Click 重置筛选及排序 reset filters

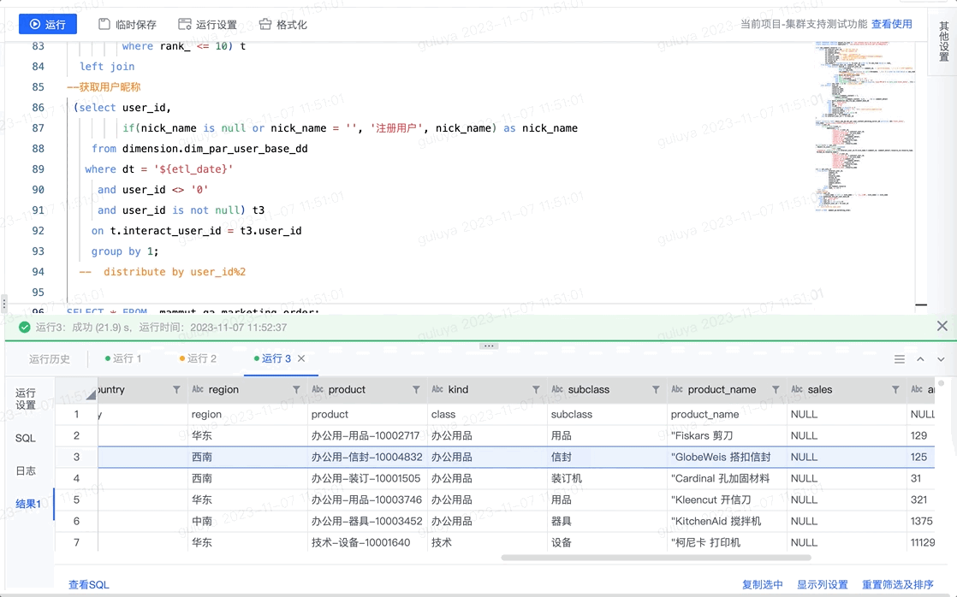897,584
